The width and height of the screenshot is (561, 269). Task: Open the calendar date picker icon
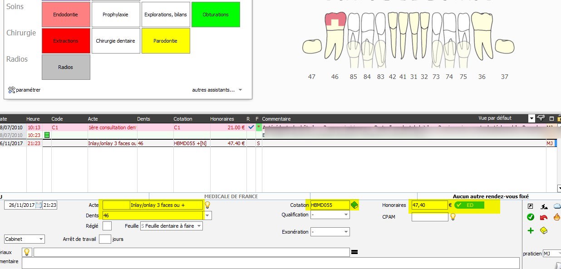[39, 205]
